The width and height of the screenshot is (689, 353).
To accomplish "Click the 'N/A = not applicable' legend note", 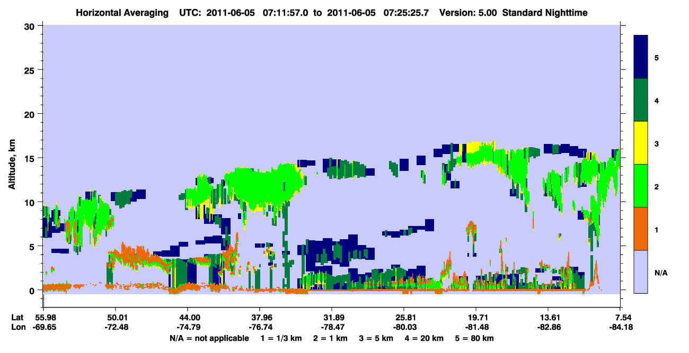I will tap(209, 338).
